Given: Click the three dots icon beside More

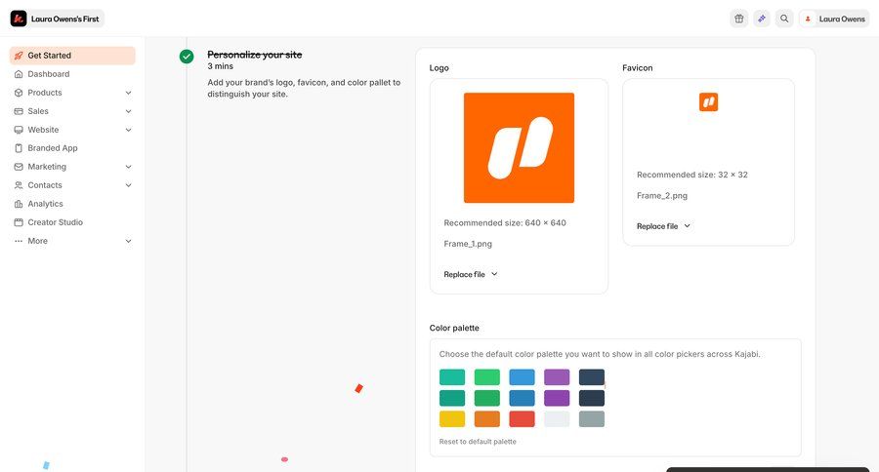Looking at the screenshot, I should click(x=19, y=241).
